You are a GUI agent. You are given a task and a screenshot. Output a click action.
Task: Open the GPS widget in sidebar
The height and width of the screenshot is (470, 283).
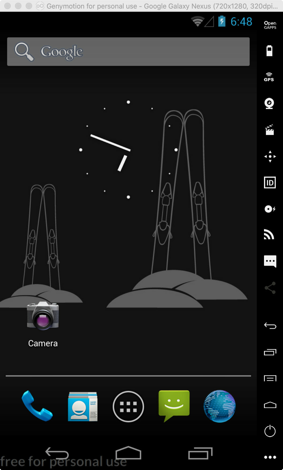coord(269,77)
